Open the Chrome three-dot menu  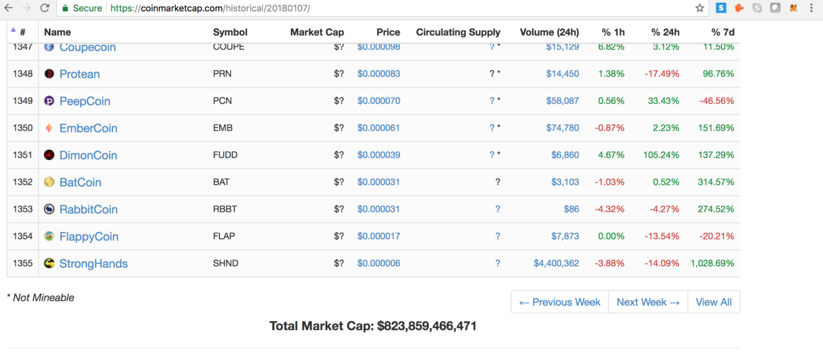click(x=812, y=8)
